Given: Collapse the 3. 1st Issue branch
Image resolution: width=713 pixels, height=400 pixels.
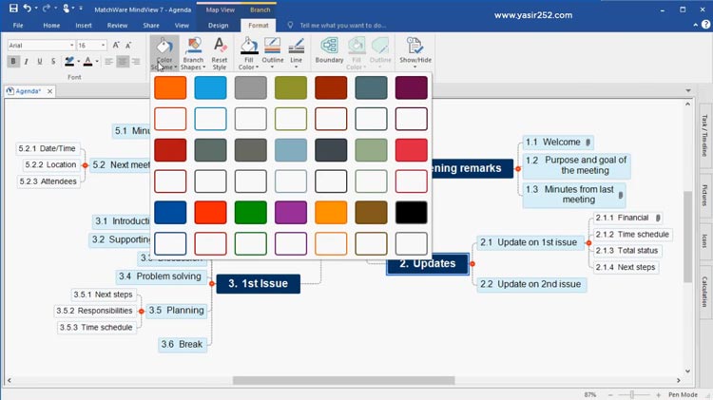Looking at the screenshot, I should 212,284.
